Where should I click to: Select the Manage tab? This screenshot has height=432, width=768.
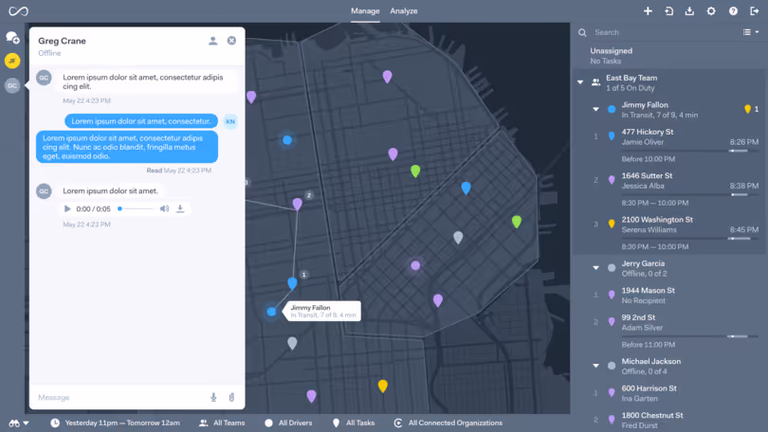pos(365,11)
